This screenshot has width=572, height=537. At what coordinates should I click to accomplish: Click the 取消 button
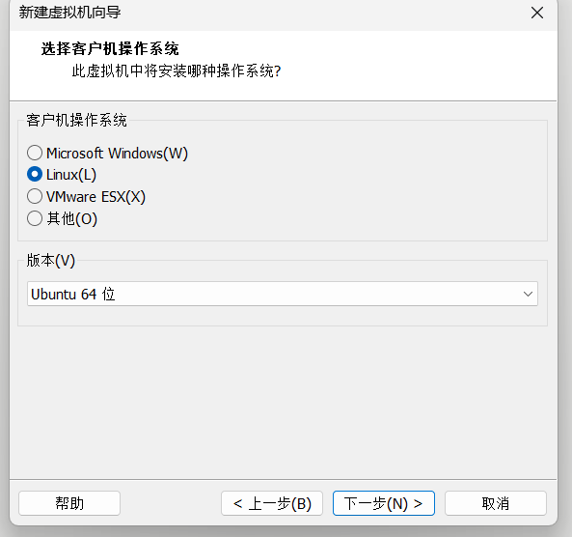click(496, 503)
